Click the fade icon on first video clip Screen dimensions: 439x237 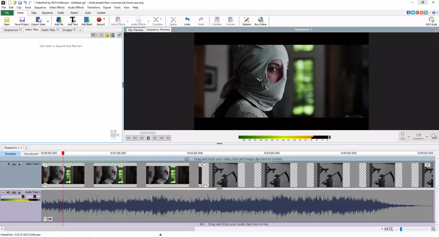coord(45,165)
